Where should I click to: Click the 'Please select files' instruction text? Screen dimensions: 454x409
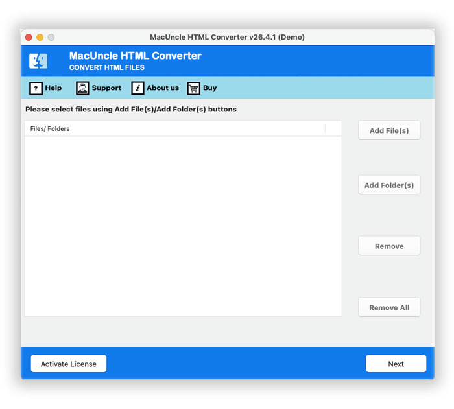click(131, 109)
